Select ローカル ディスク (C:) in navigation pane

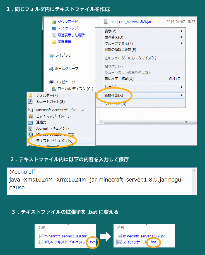[x=75, y=89]
